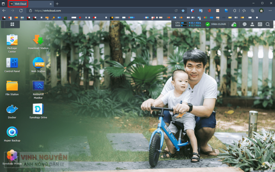
Task: Click the VINH-CLOUD system health status
Action: point(216,24)
